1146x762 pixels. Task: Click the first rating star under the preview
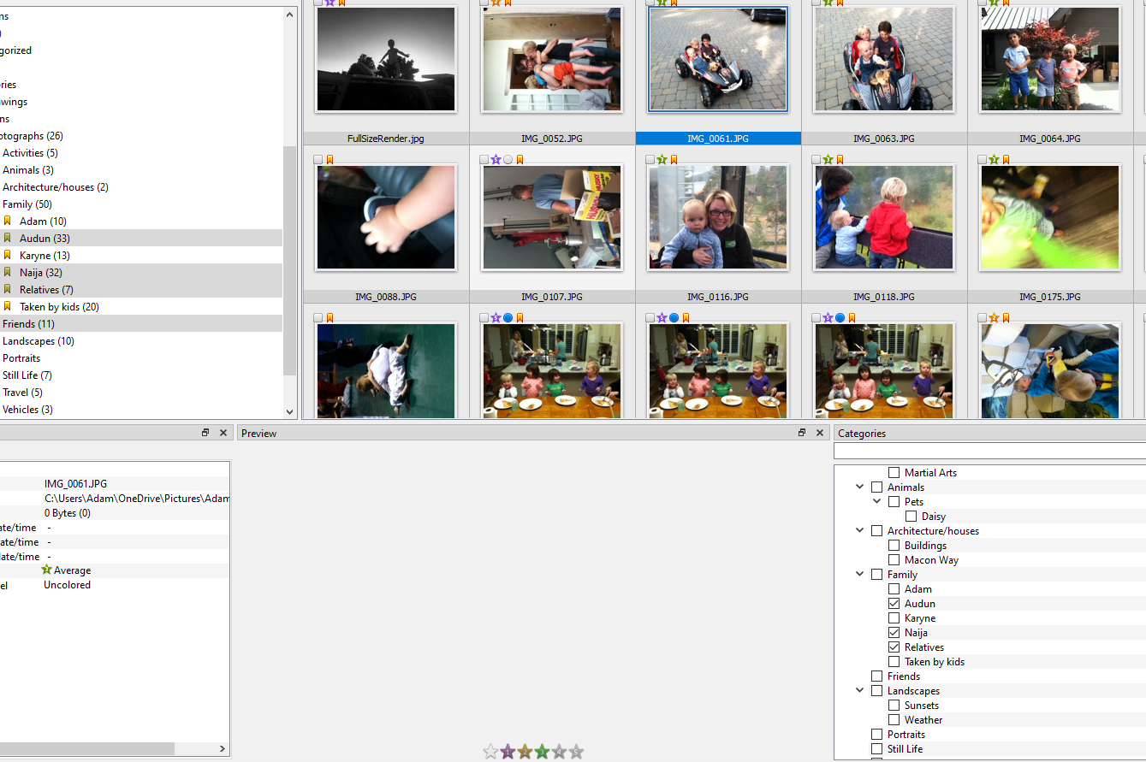tap(490, 752)
